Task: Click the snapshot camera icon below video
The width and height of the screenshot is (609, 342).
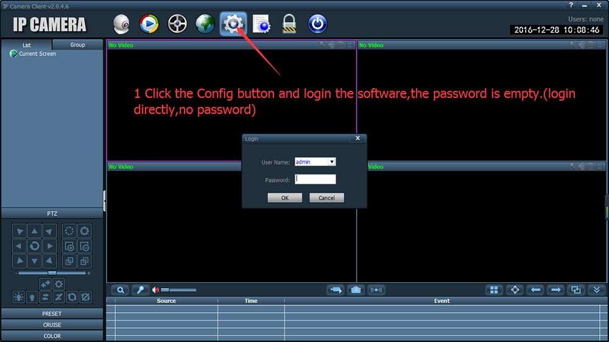Action: click(x=356, y=290)
